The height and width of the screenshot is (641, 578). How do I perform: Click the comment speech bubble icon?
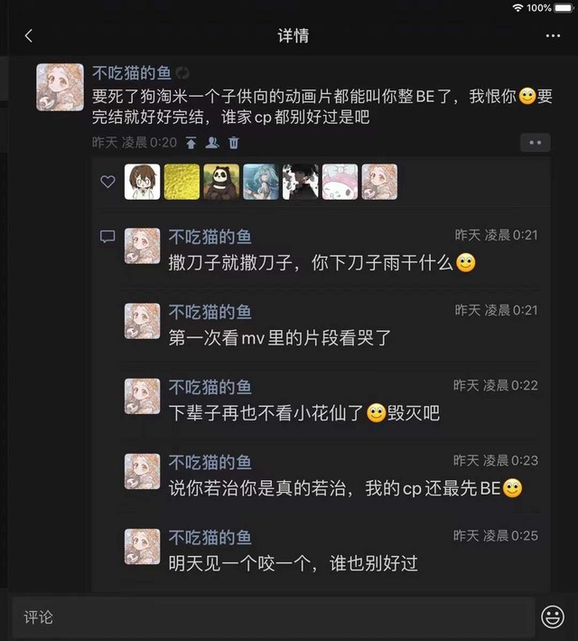[107, 236]
